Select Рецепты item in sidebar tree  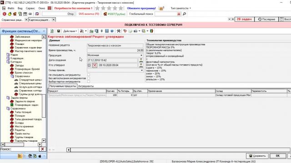point(20,130)
